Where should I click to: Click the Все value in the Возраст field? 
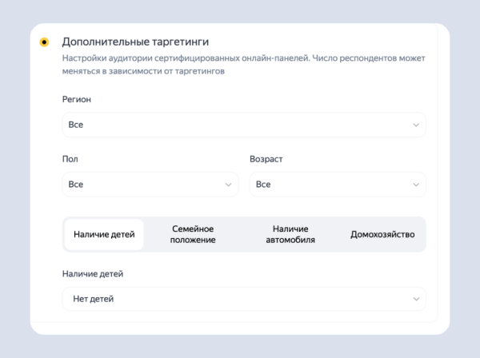(x=263, y=185)
